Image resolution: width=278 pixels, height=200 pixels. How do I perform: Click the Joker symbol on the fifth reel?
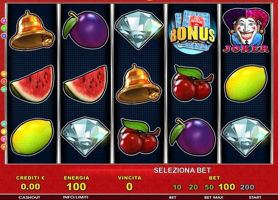246,31
